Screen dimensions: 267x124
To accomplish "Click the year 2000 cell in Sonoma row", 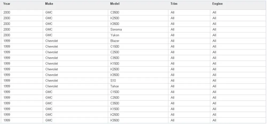I will click(x=7, y=29).
